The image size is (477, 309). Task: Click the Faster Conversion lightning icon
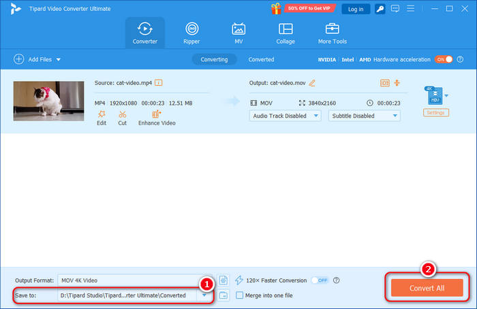[239, 280]
